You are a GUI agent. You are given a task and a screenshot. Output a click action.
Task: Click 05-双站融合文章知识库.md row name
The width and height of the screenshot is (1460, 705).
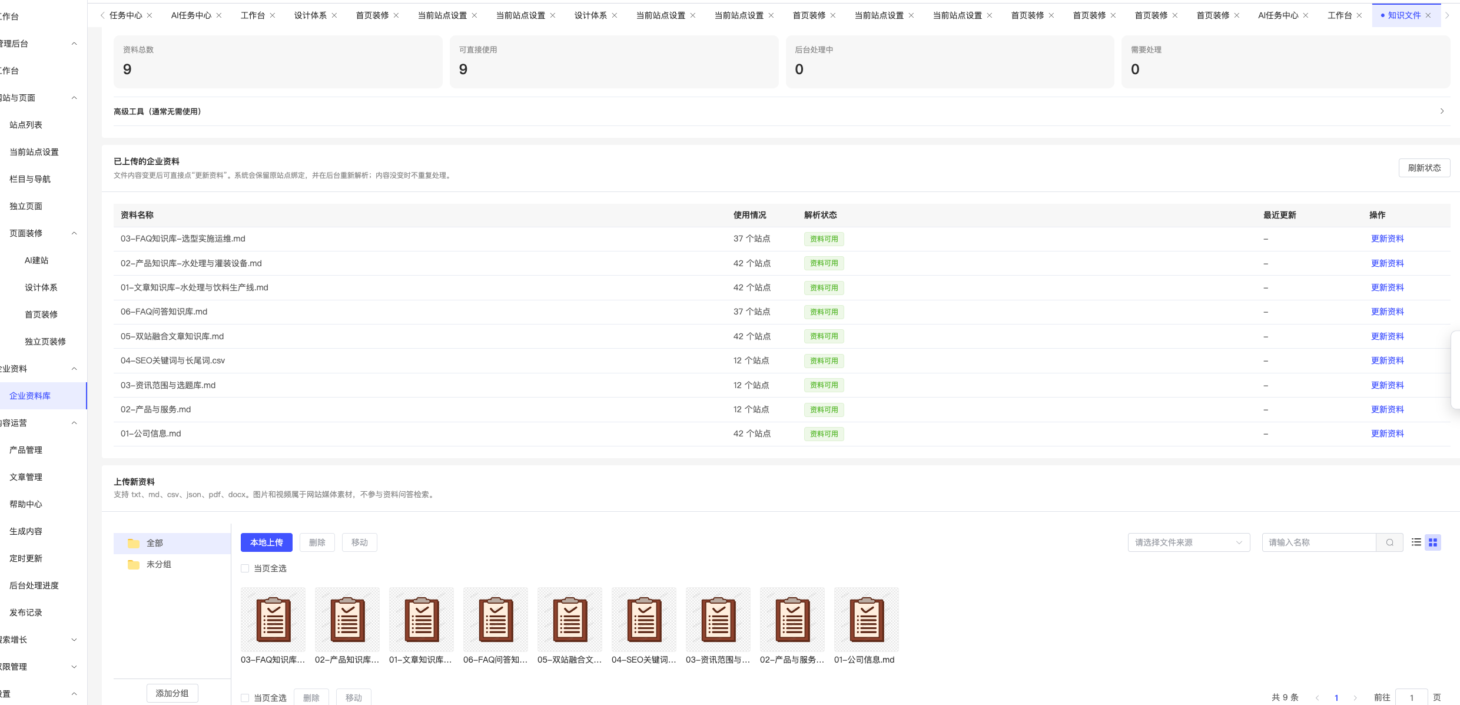(x=172, y=336)
